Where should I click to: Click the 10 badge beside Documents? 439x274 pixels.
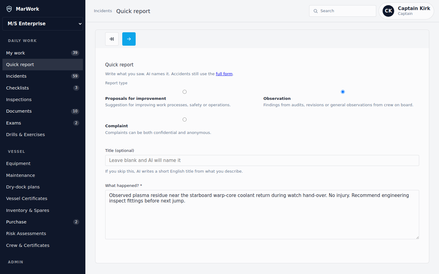pyautogui.click(x=75, y=111)
